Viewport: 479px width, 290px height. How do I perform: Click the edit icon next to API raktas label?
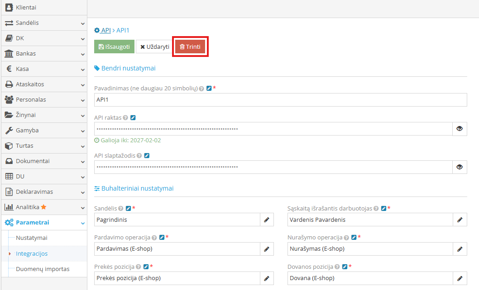pyautogui.click(x=132, y=117)
